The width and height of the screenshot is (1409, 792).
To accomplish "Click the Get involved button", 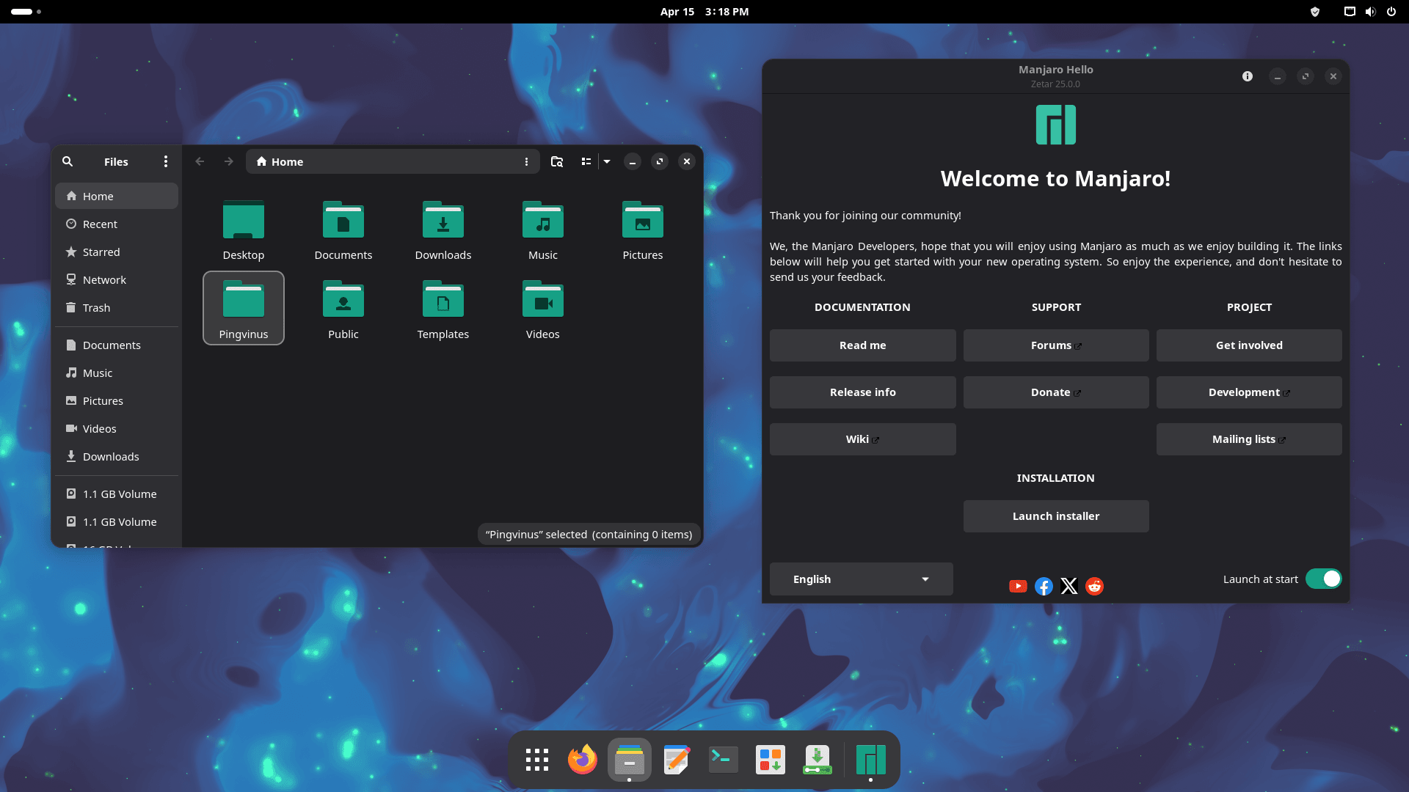I will [x=1249, y=345].
